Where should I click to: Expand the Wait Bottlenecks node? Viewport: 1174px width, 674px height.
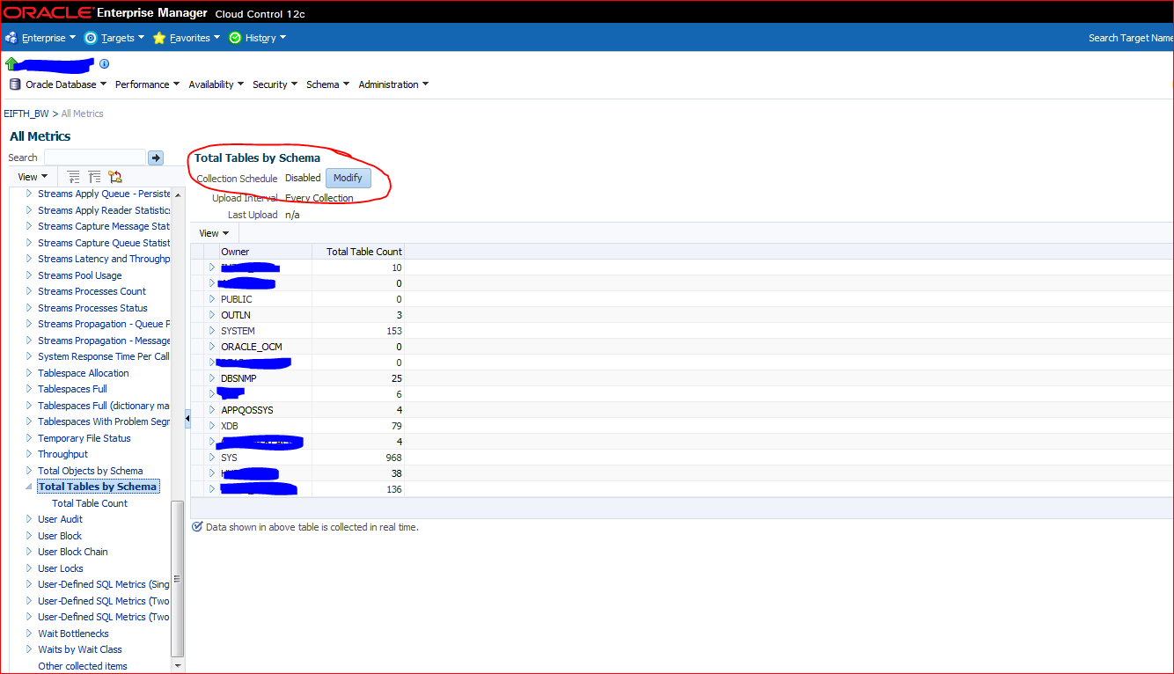(29, 634)
